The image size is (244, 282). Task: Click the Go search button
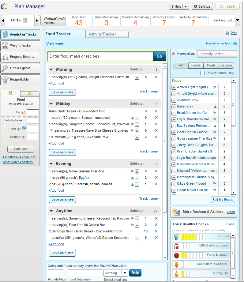point(159,56)
